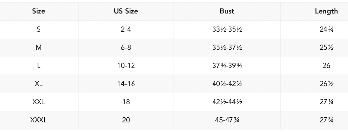Select the M size cell
The width and height of the screenshot is (348, 132).
coord(39,48)
